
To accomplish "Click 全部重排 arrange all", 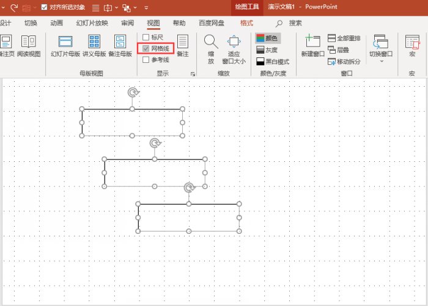I will pyautogui.click(x=344, y=38).
